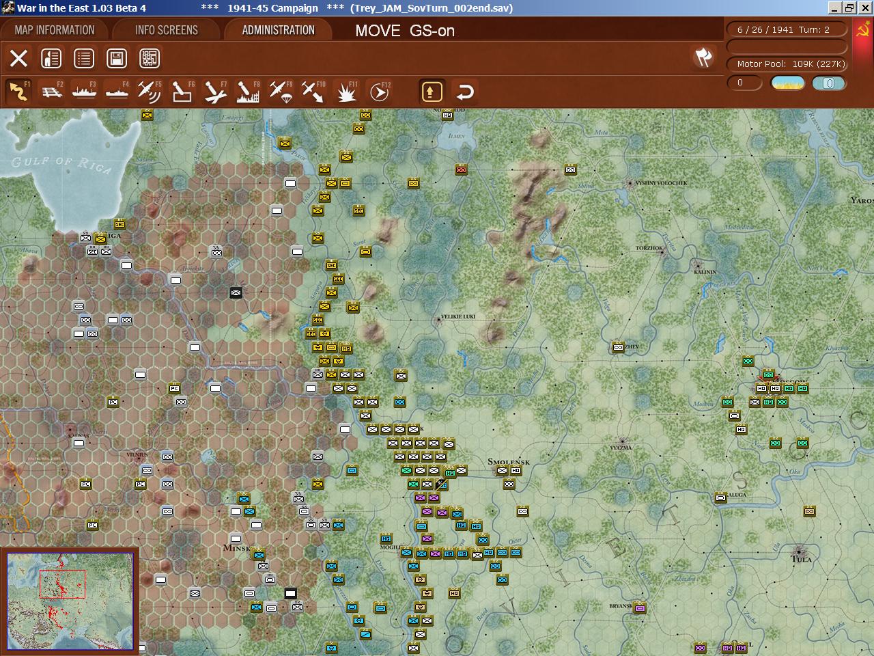This screenshot has width=874, height=656.
Task: Select Bomb airfield mode (F7) icon
Action: click(x=215, y=92)
